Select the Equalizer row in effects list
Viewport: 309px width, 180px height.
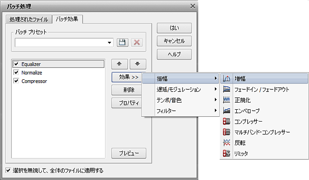pos(58,64)
